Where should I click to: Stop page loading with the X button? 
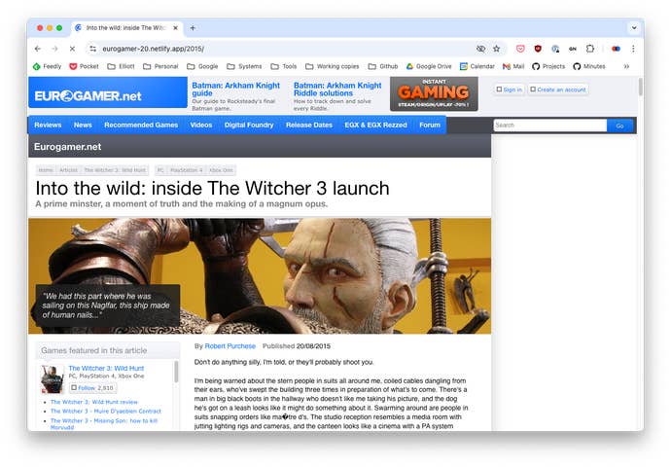tap(72, 49)
